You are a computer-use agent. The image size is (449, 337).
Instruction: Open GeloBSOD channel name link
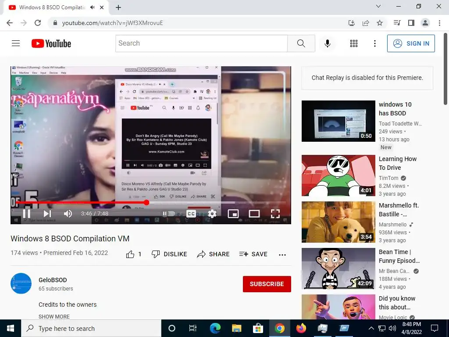pyautogui.click(x=53, y=280)
